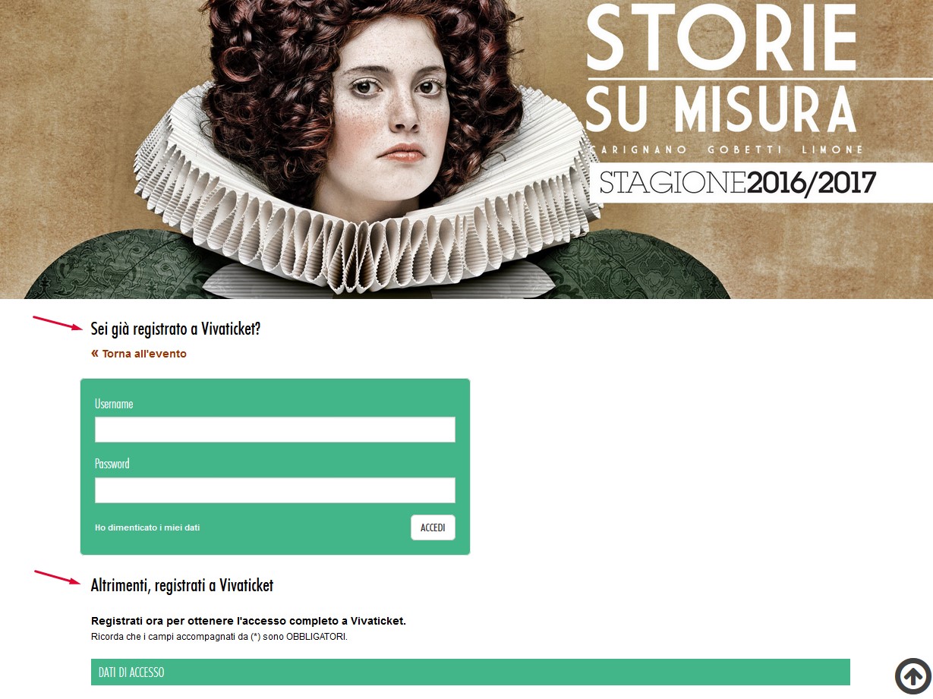The width and height of the screenshot is (933, 699).
Task: Click the Username label
Action: coord(114,404)
